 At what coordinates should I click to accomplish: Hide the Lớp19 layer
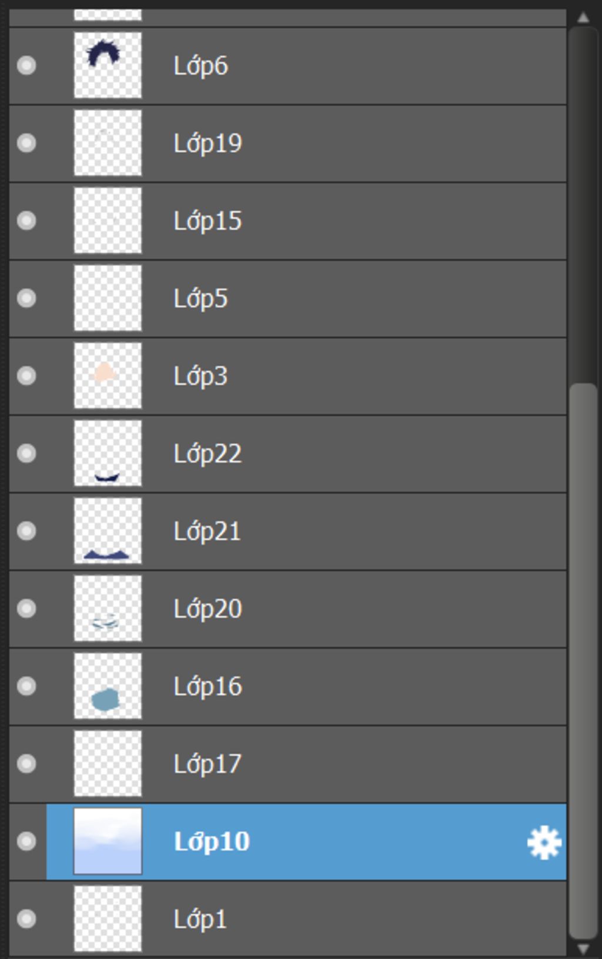[26, 143]
